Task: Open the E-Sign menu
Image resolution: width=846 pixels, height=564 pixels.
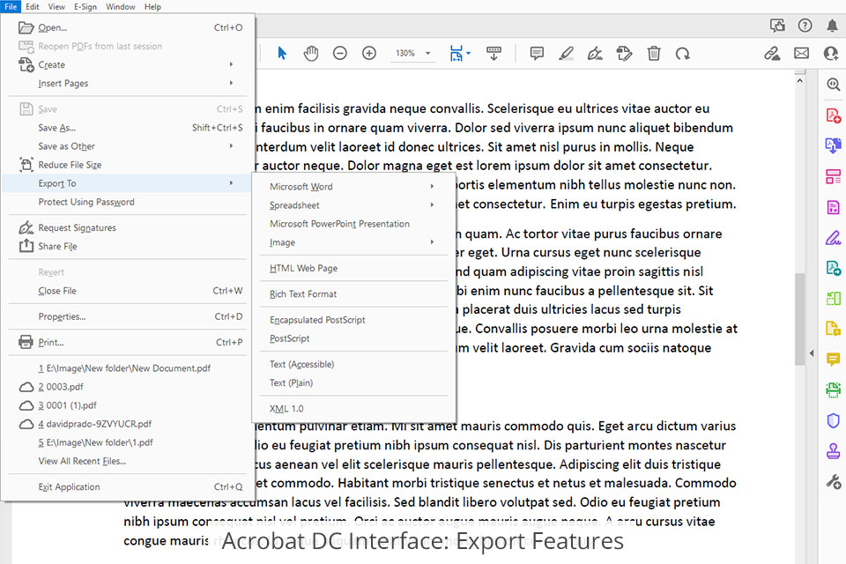Action: tap(85, 6)
